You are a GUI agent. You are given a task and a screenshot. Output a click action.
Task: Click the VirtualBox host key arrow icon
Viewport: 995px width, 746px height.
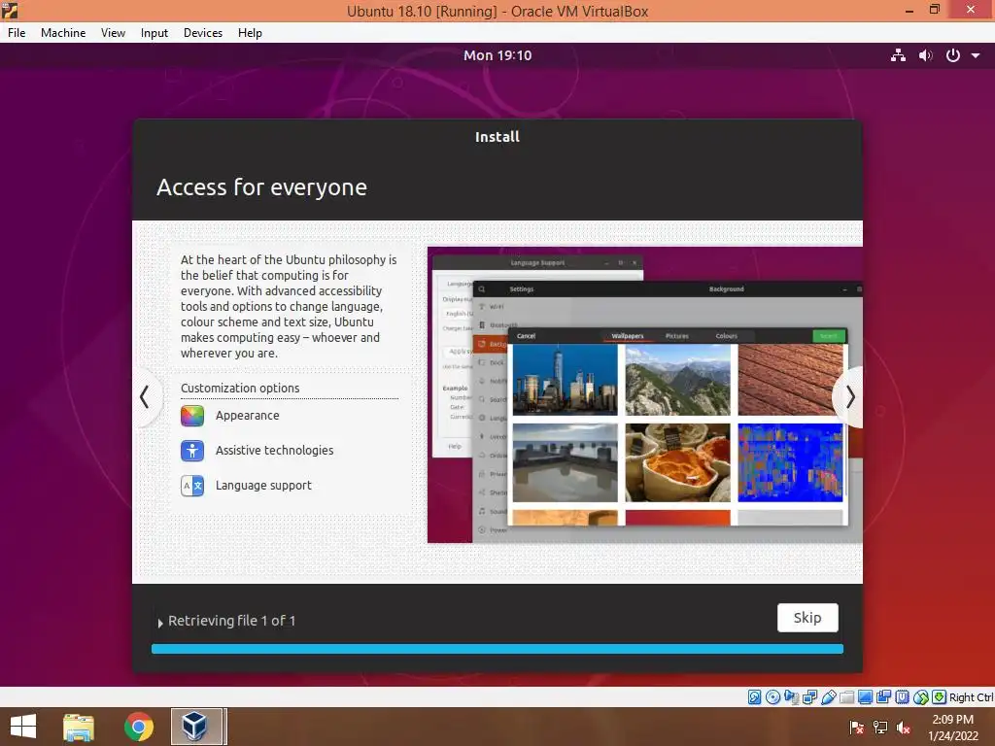pos(940,697)
